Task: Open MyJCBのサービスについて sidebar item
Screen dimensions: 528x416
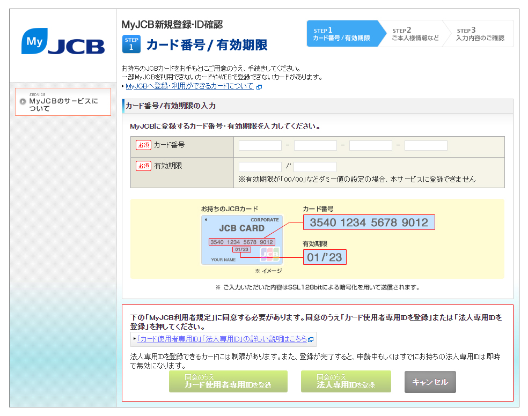Action: click(63, 102)
